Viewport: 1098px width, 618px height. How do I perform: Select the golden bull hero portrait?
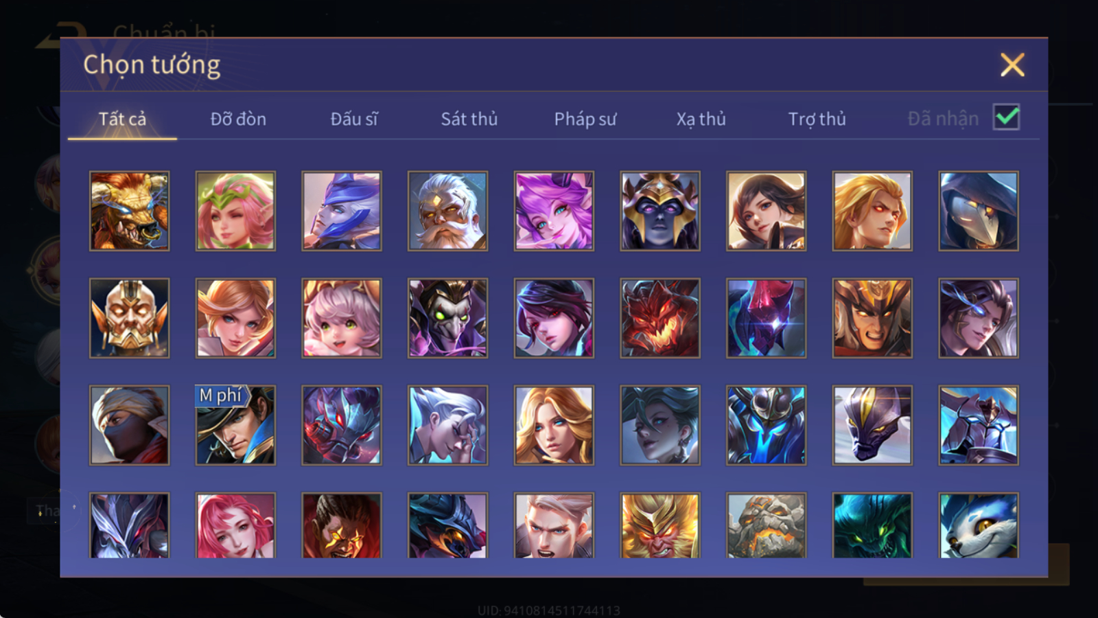pos(129,211)
